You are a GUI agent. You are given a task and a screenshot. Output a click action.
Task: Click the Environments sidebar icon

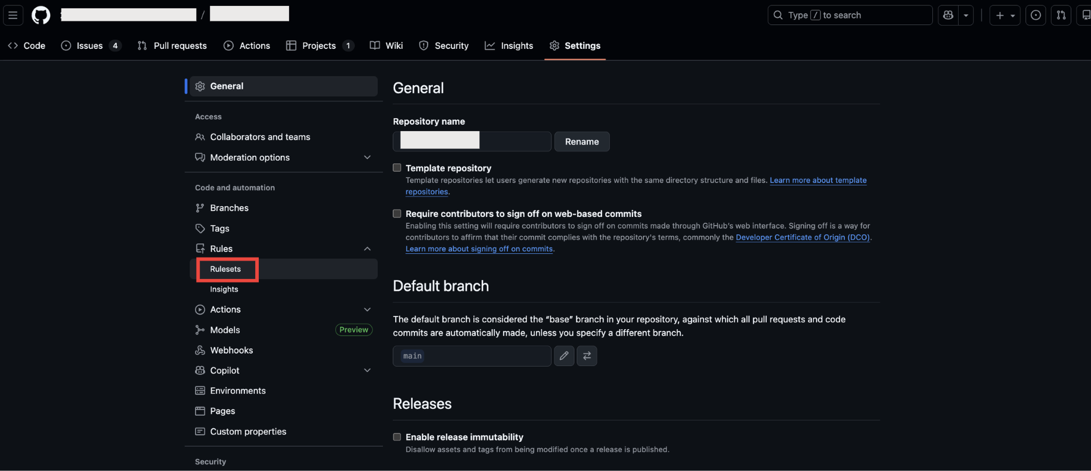pos(200,391)
